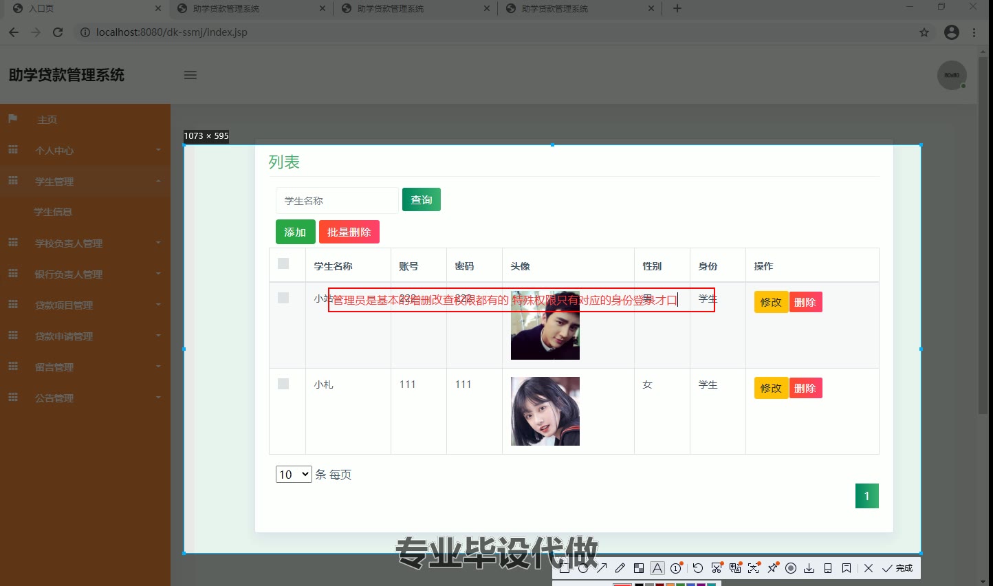This screenshot has width=993, height=586.
Task: Tick the checkbox for the 小札 row
Action: [283, 384]
